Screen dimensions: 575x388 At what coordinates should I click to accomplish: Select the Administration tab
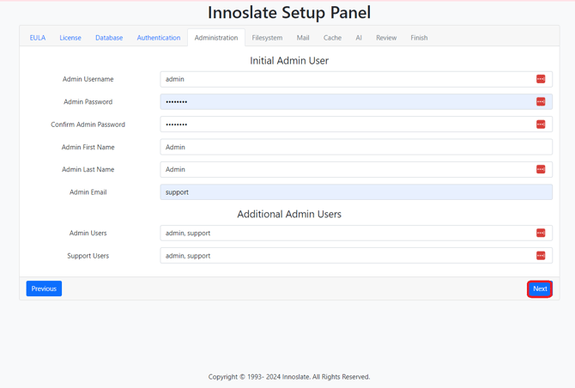coord(216,38)
